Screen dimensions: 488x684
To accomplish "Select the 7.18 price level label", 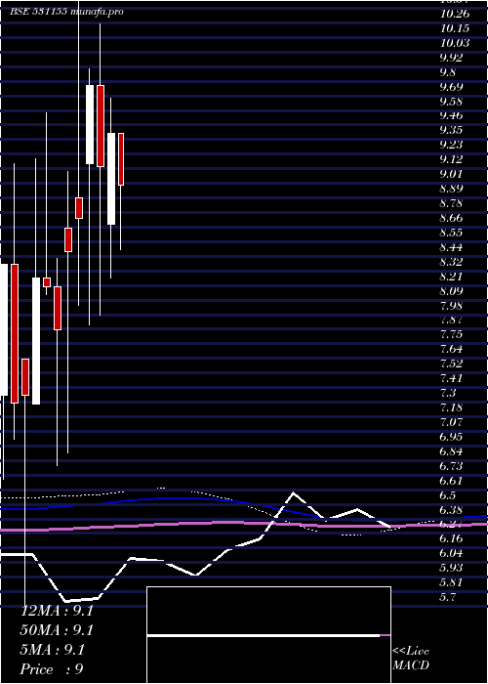I will click(452, 407).
